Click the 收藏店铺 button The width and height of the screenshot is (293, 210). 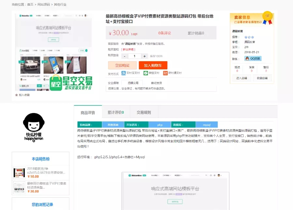pos(262,78)
